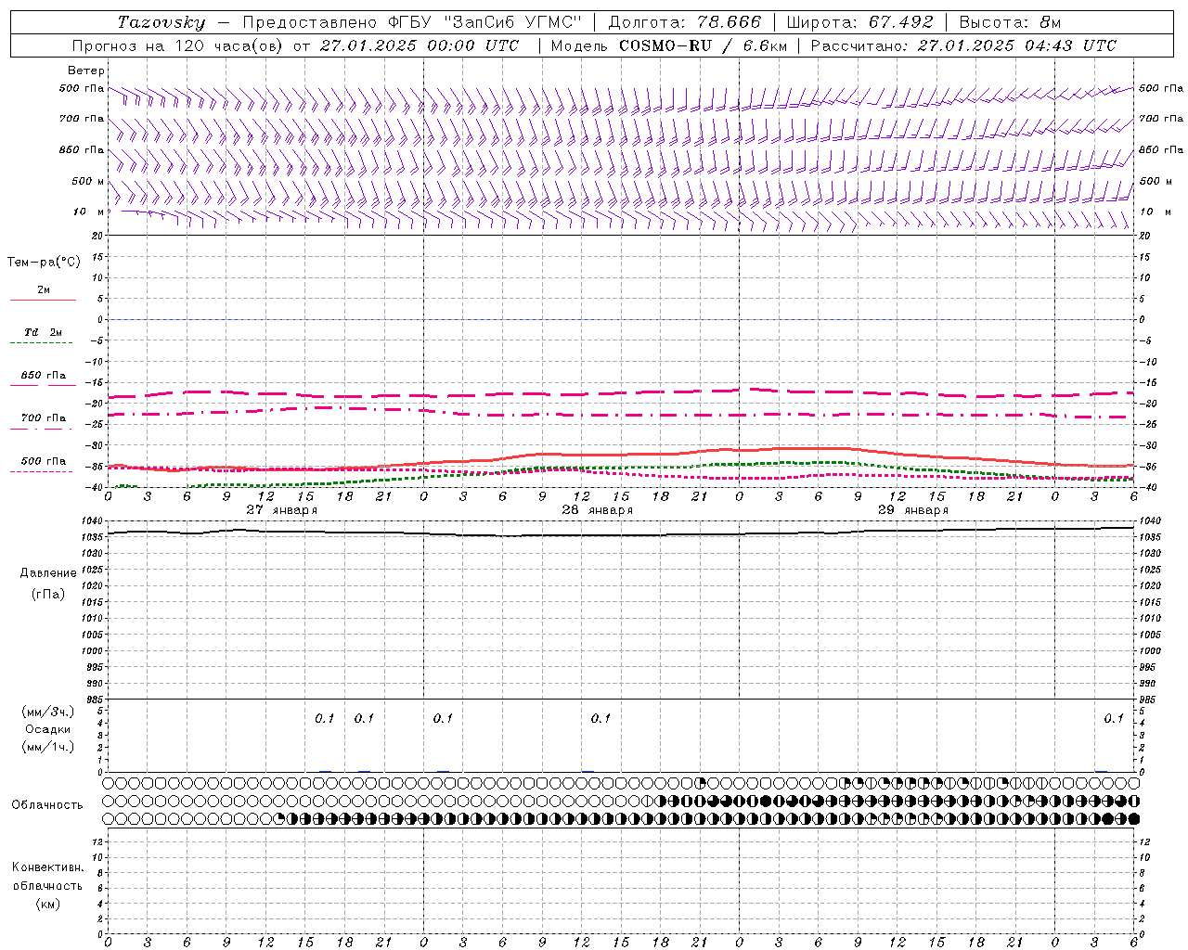Click the "28 января" date label
The image size is (1188, 950).
(598, 510)
